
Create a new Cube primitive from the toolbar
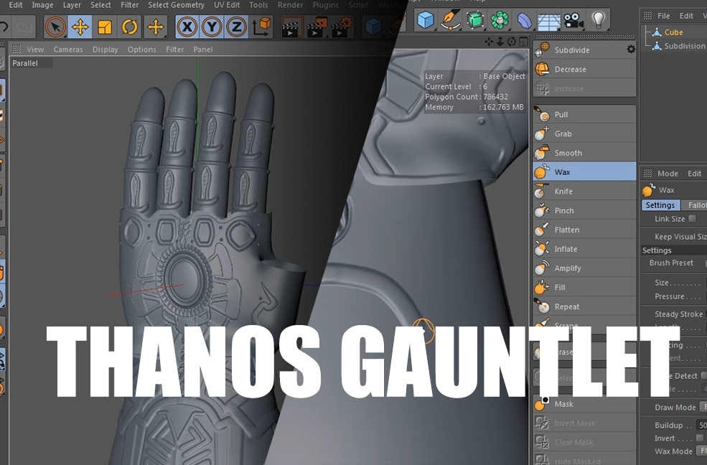pos(423,20)
